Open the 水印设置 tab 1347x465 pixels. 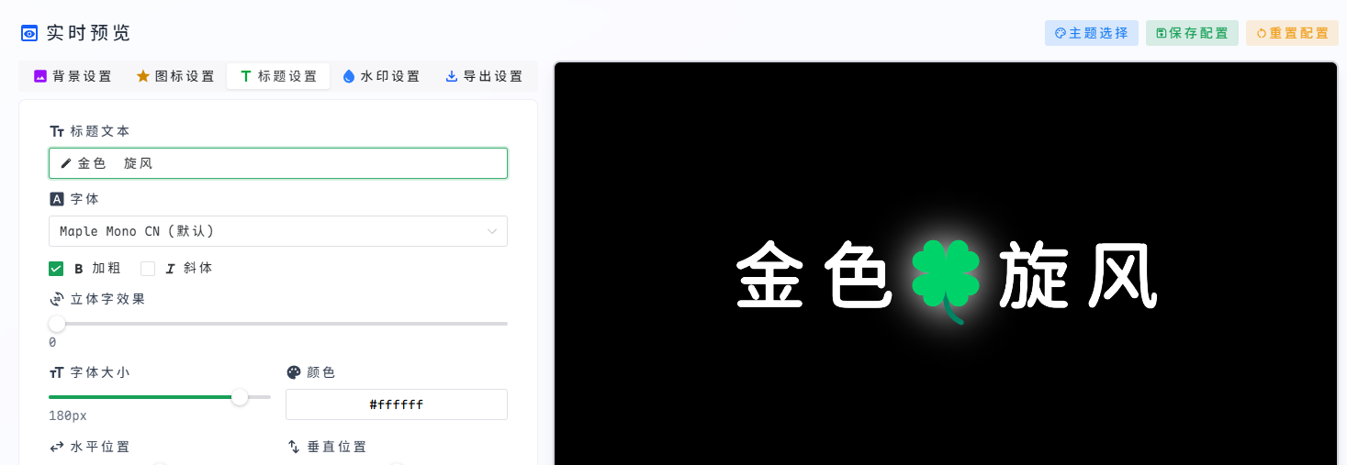pyautogui.click(x=381, y=76)
